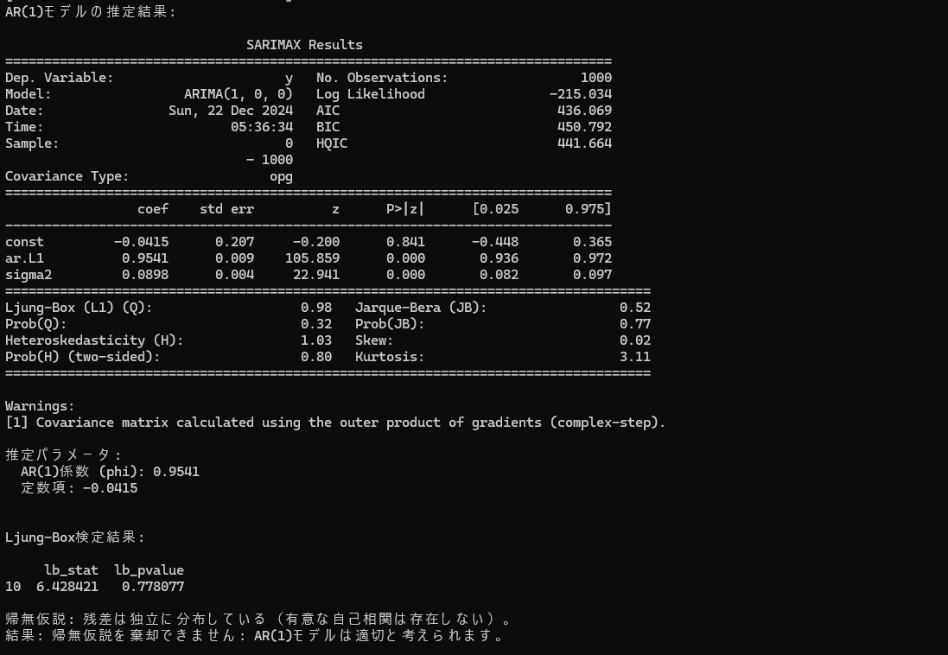Click the covariance matrix warning line
Screen dimensions: 948x655
tap(335, 423)
